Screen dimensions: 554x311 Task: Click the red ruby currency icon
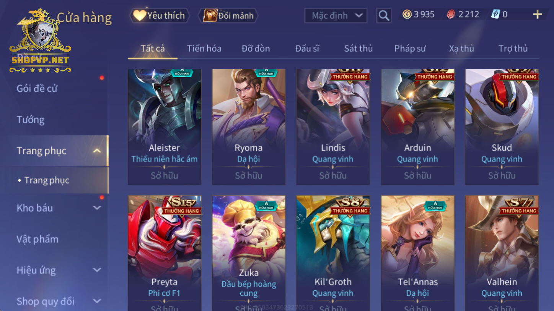point(451,15)
